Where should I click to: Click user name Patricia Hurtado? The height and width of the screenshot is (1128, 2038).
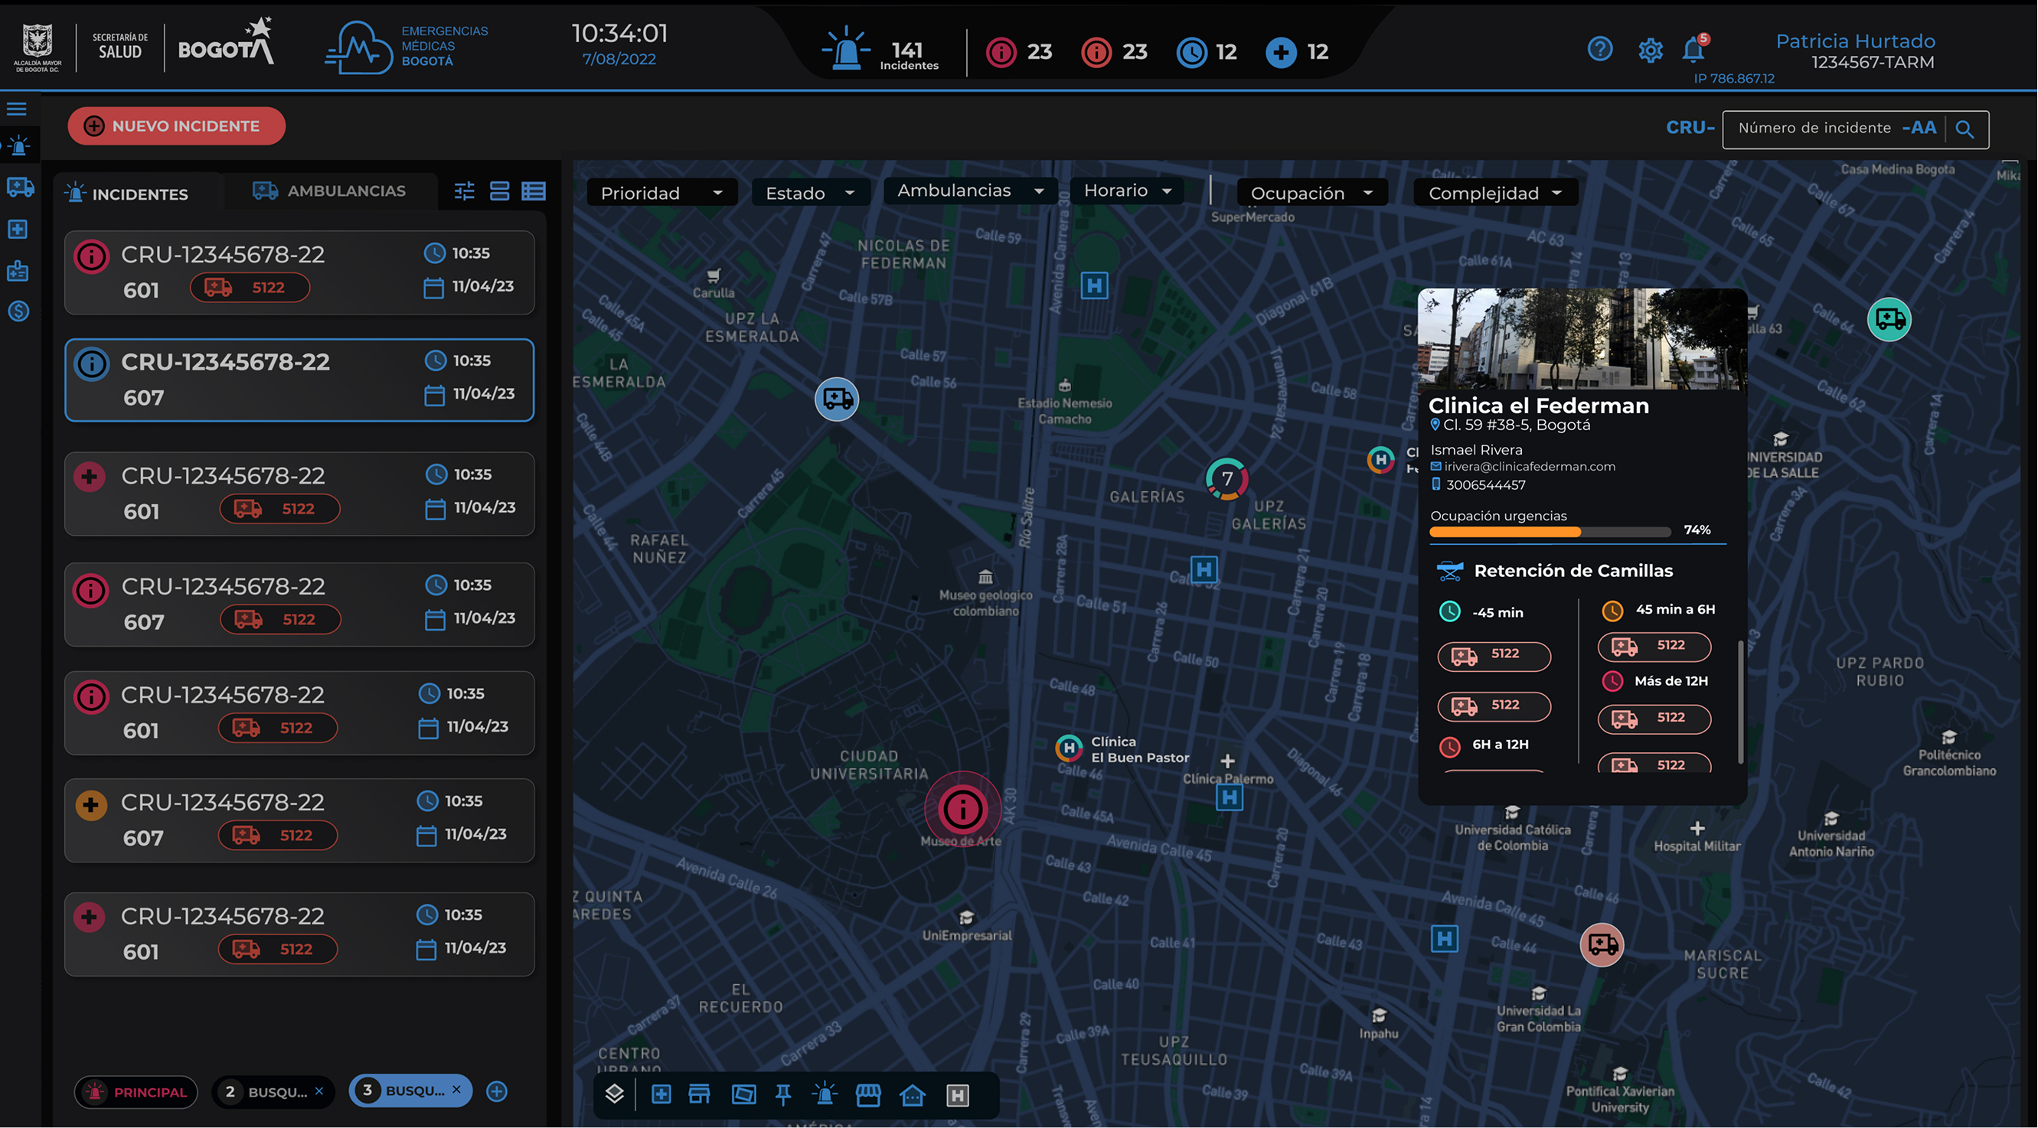pyautogui.click(x=1855, y=41)
